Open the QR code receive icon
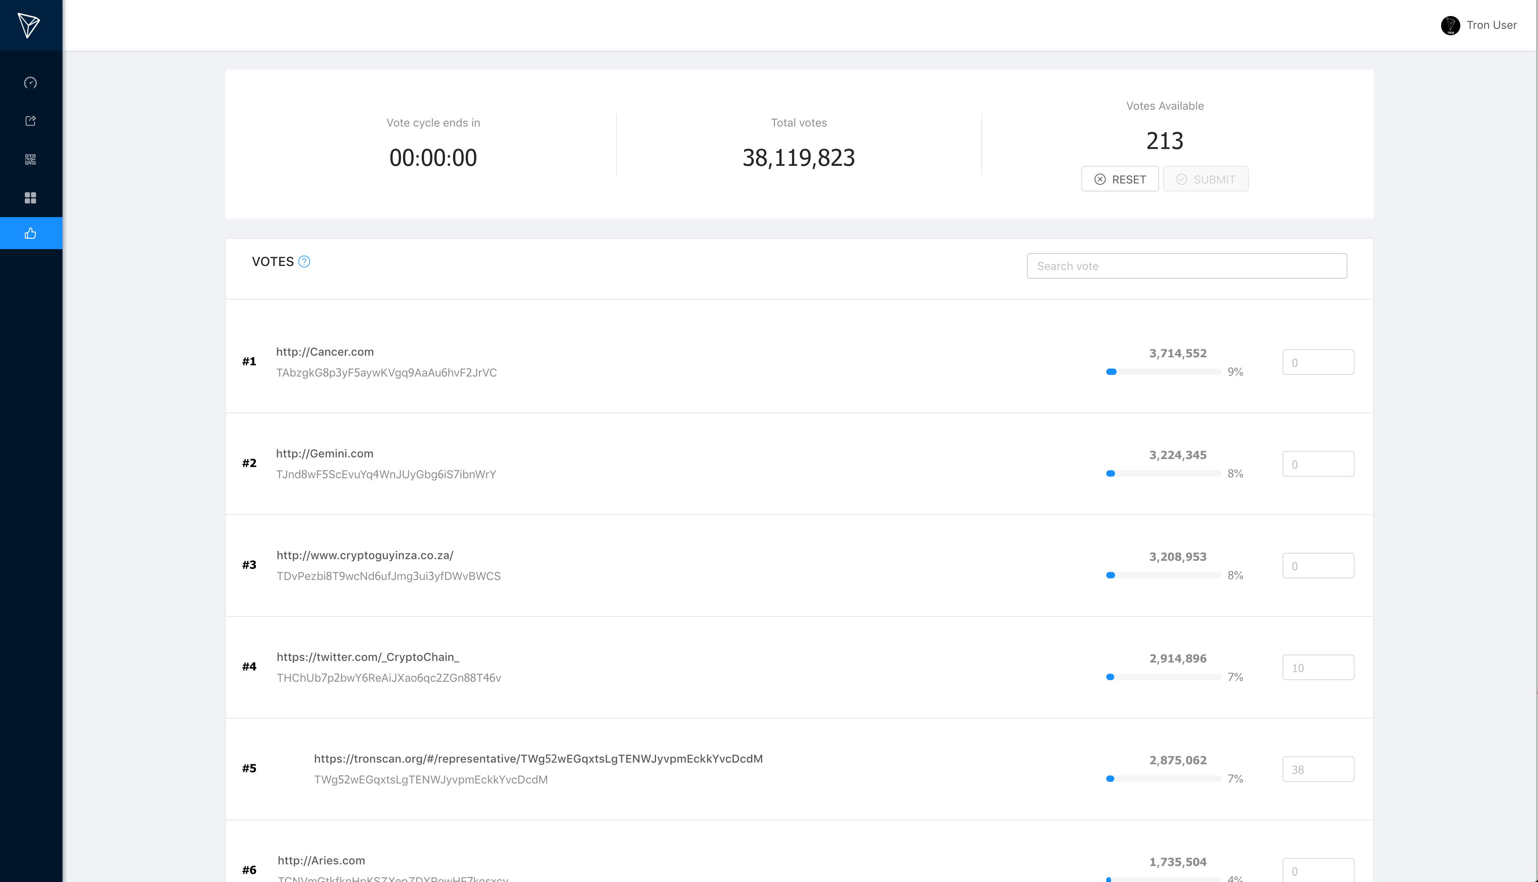The image size is (1538, 882). tap(30, 159)
